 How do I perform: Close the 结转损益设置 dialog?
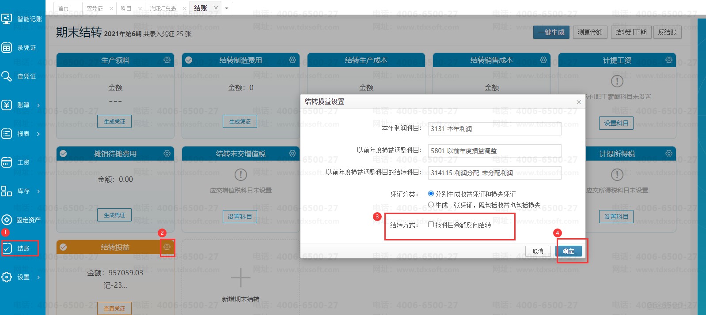click(578, 102)
